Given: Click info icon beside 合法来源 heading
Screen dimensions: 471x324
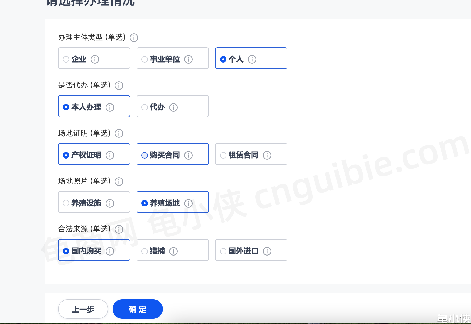Looking at the screenshot, I should click(119, 229).
